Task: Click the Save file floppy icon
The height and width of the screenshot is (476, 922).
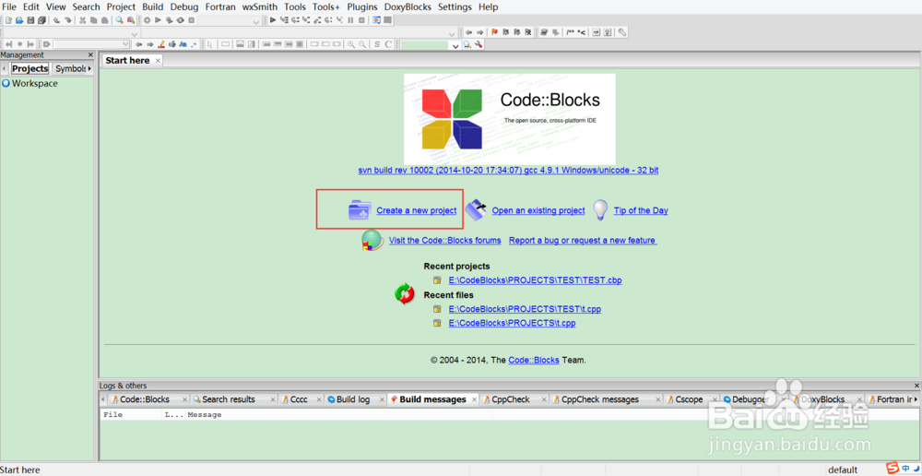Action: [x=30, y=20]
